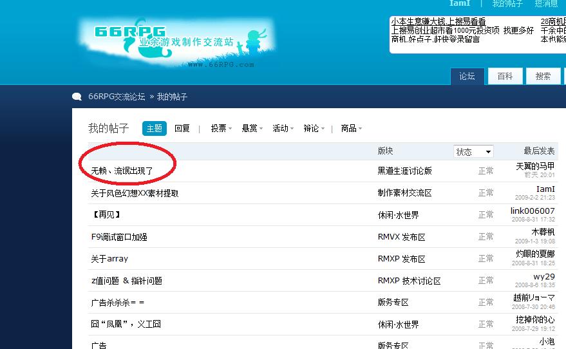
Task: Click 小本生意赚大钱 advertisement link
Action: [439, 21]
